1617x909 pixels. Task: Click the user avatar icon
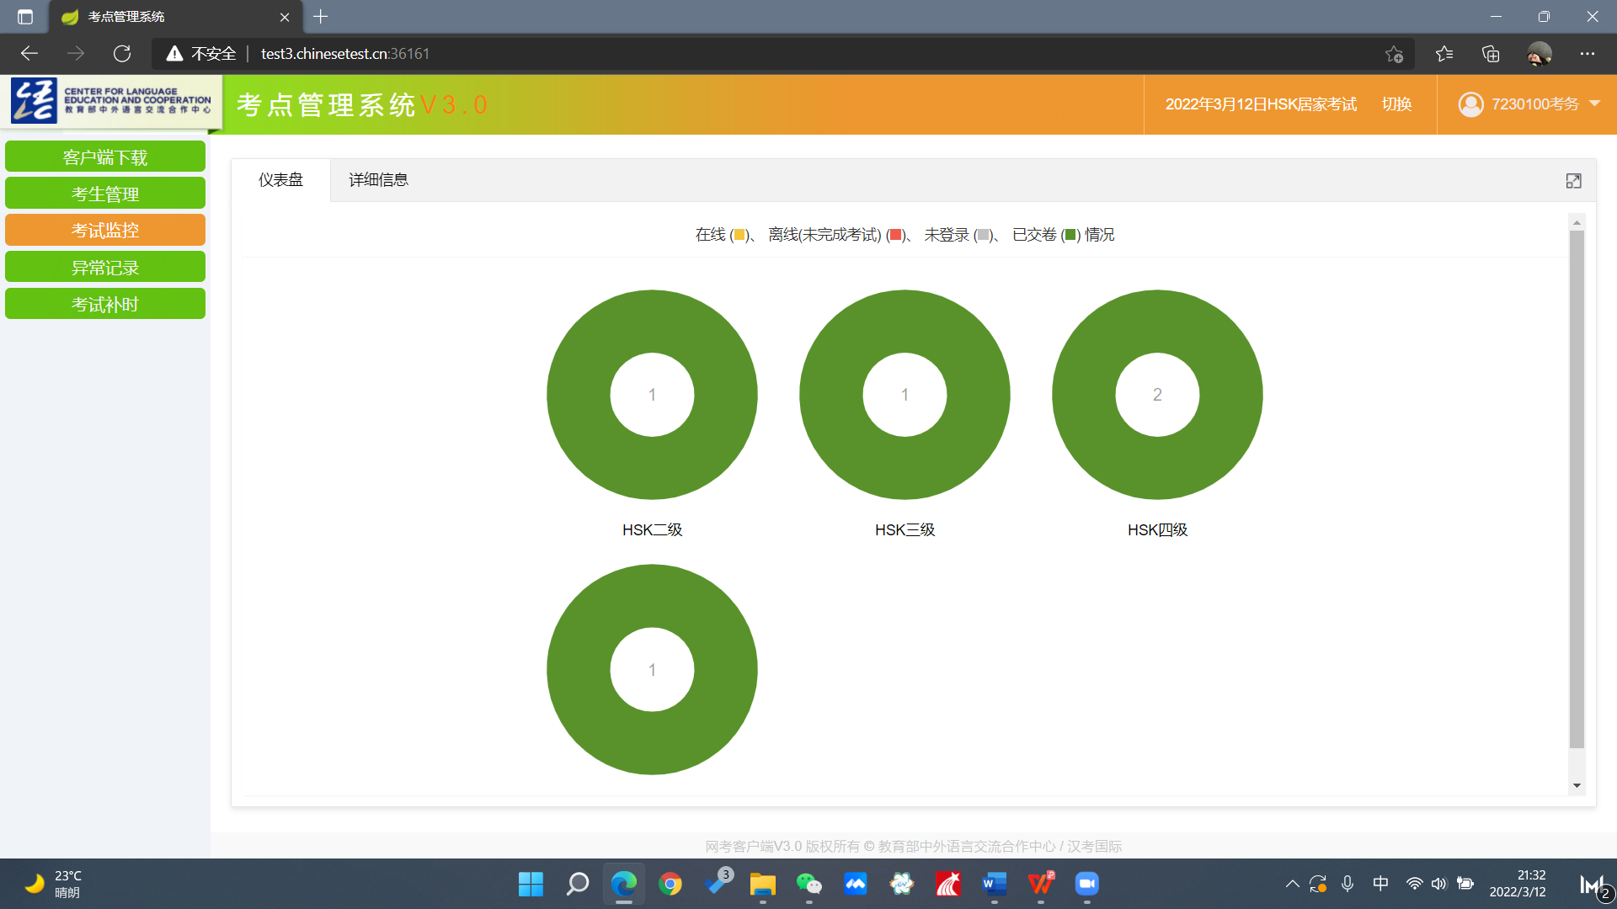(1470, 104)
